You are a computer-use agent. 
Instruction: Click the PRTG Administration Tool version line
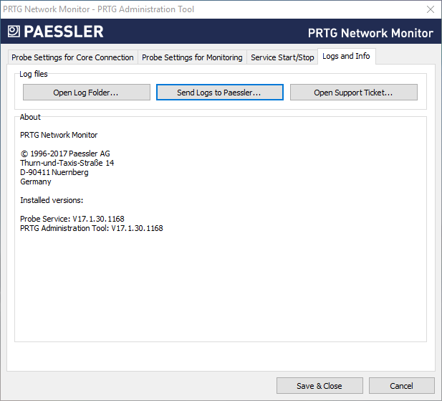(92, 228)
